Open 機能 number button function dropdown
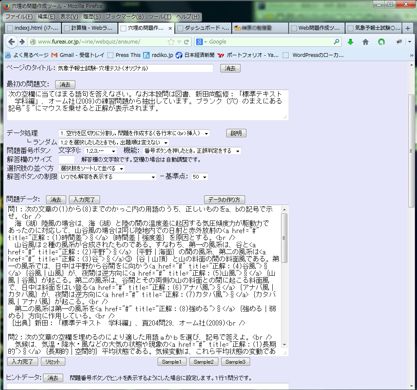This screenshot has height=390, width=417. 192,151
